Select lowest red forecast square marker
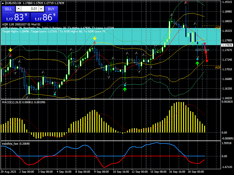The image size is (234, 175). click(x=207, y=61)
